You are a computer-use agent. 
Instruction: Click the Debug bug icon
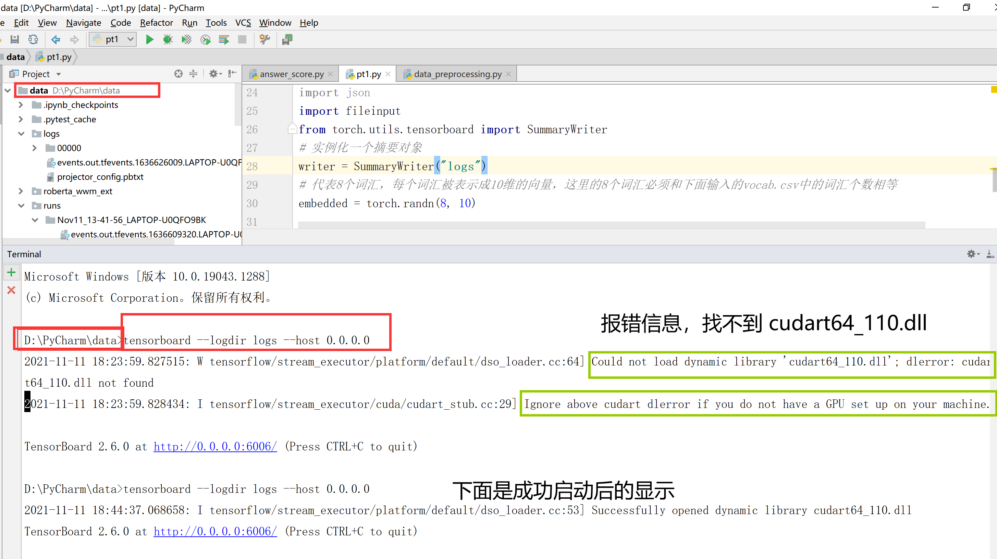(168, 39)
